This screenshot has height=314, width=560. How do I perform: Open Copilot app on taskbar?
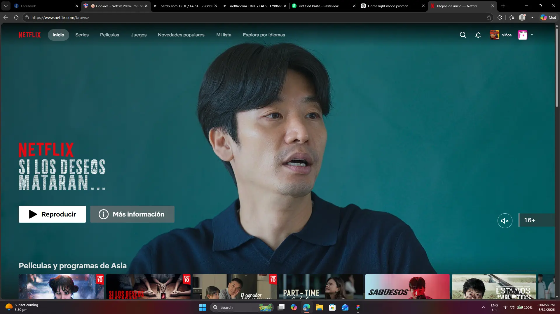[x=294, y=307]
